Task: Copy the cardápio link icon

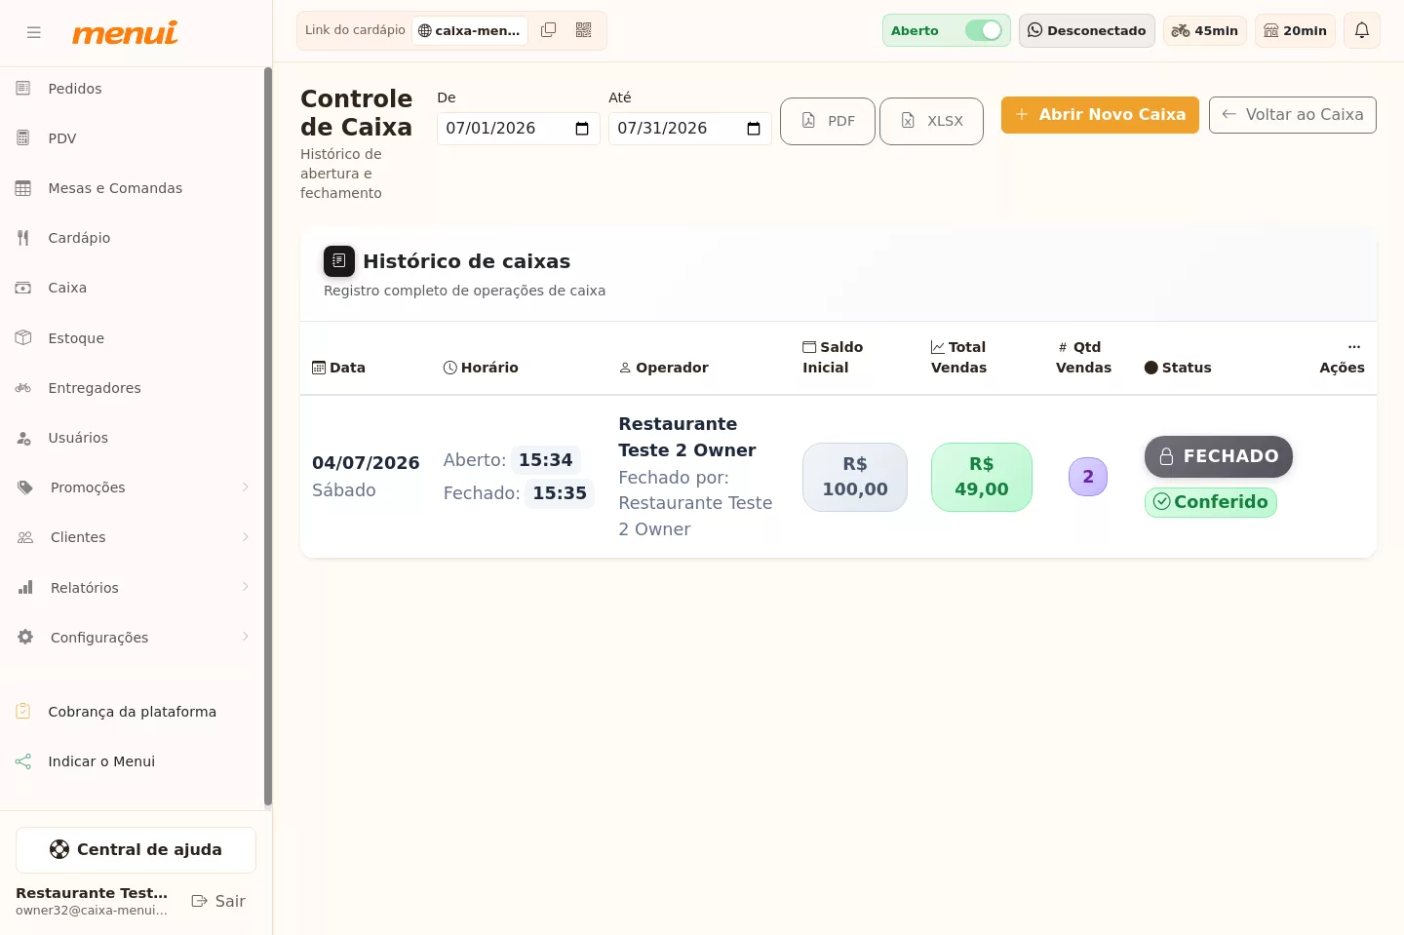Action: pyautogui.click(x=549, y=30)
